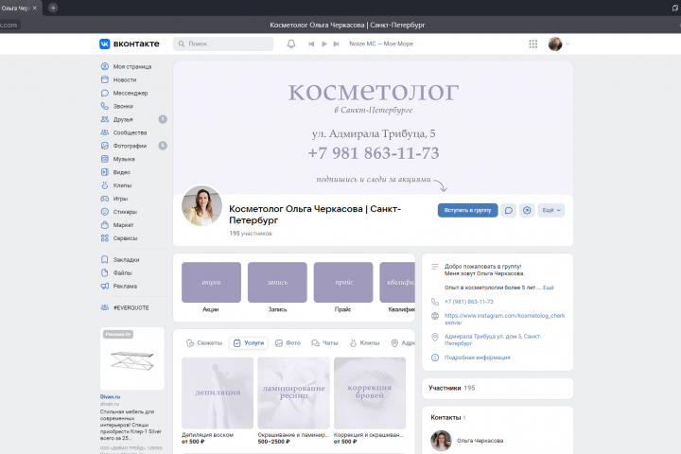Open Моя страница in sidebar
This screenshot has width=681, height=454.
tap(132, 66)
